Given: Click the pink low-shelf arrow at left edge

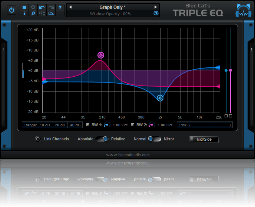Looking at the screenshot, I should [44, 79].
